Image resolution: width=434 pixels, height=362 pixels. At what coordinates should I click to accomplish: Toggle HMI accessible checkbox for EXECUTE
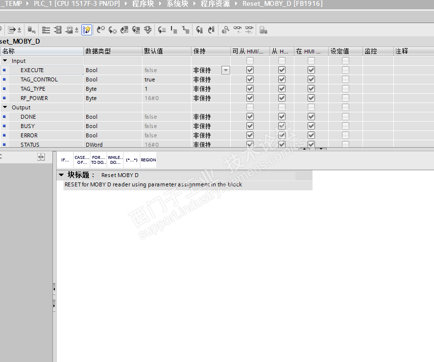250,70
